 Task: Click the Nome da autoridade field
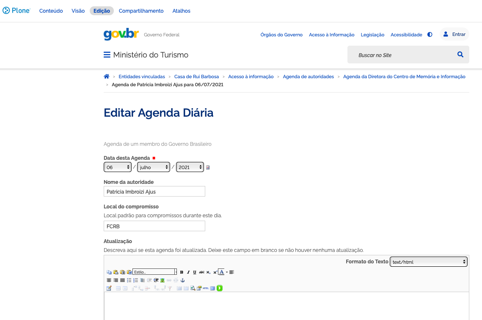tap(154, 191)
